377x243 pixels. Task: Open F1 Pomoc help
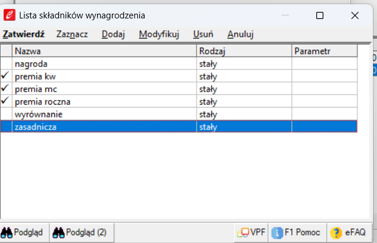(x=296, y=232)
